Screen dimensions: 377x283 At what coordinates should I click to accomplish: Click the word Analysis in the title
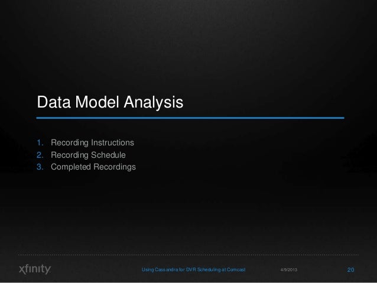154,103
